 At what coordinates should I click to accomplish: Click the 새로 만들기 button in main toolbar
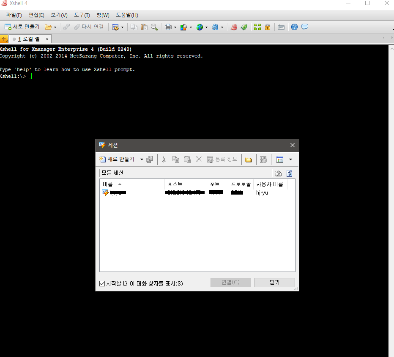[x=22, y=27]
